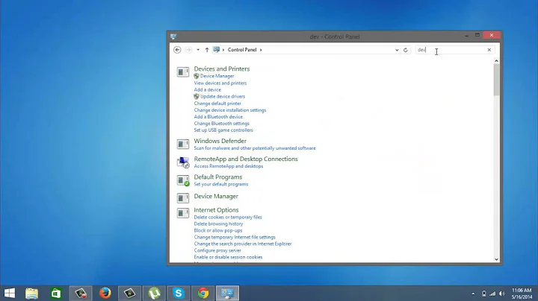Launch Windows Store from taskbar
This screenshot has width=538, height=301.
click(56, 294)
